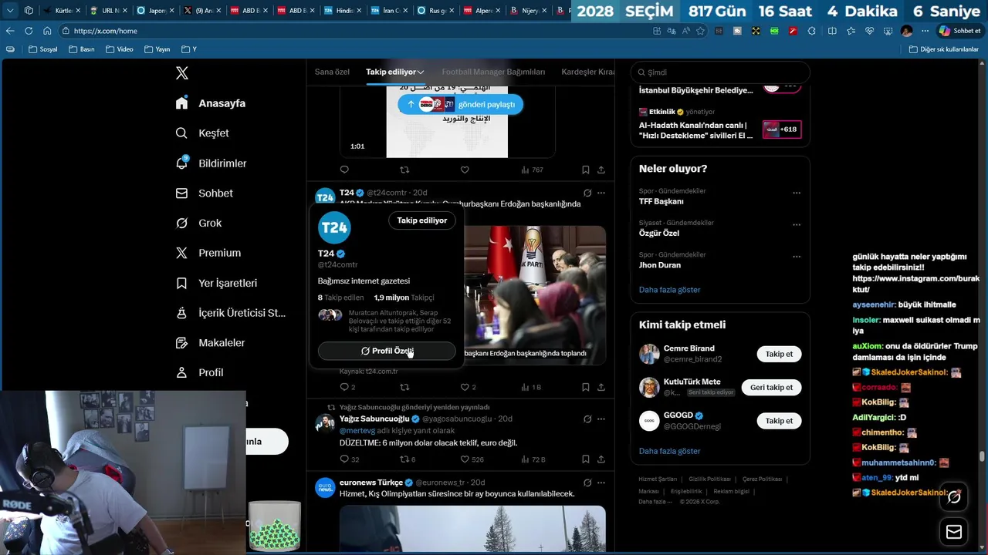
Task: Open more options for TFF Başkanı trend
Action: click(x=797, y=193)
